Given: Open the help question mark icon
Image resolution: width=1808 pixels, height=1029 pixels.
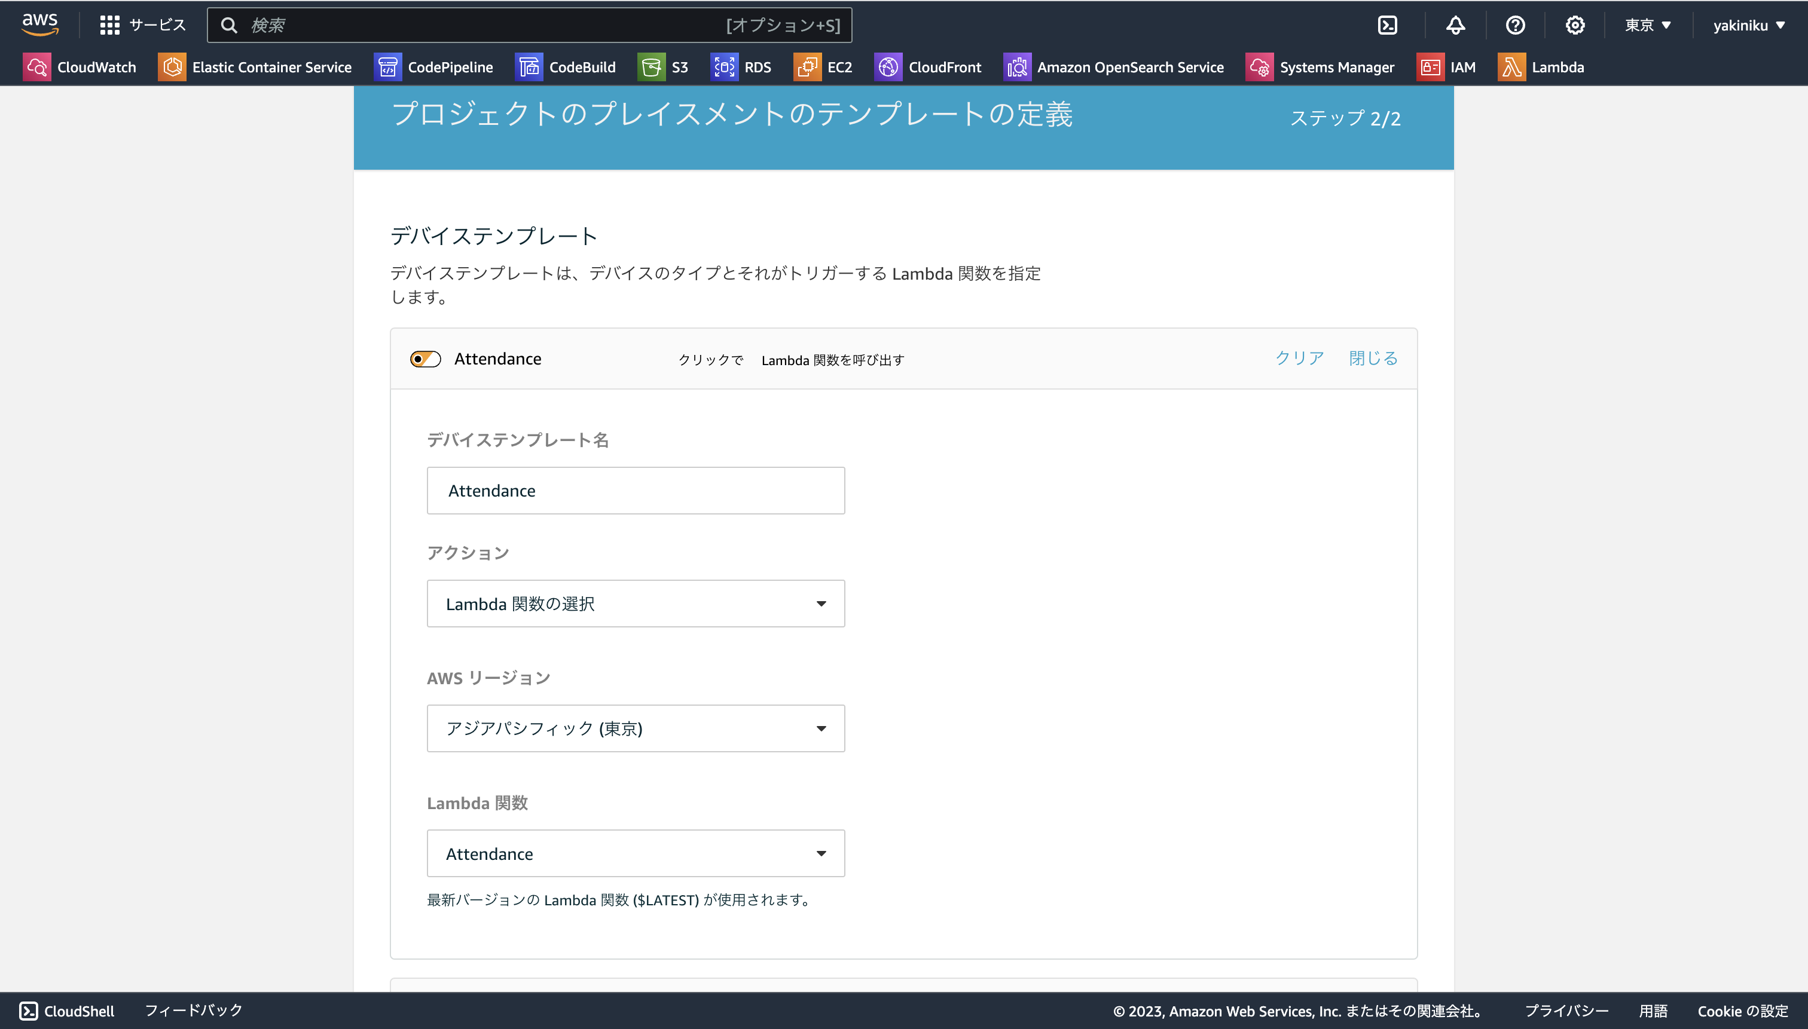Looking at the screenshot, I should coord(1515,24).
